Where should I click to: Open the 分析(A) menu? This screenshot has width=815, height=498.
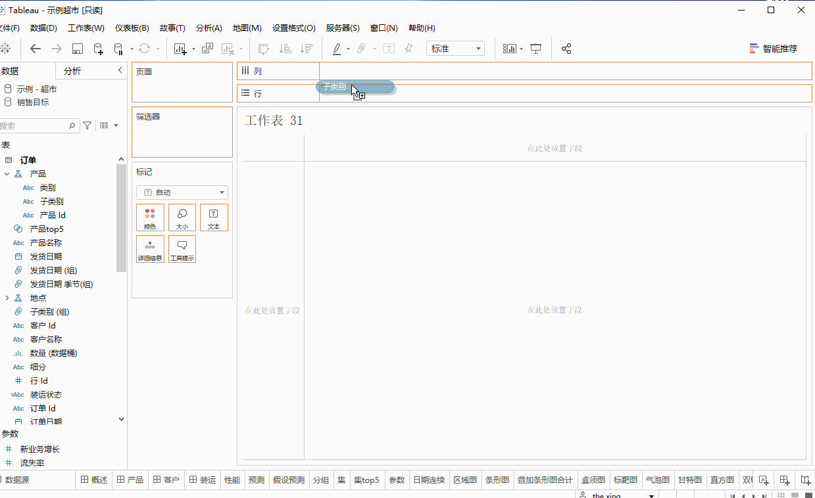pyautogui.click(x=209, y=28)
